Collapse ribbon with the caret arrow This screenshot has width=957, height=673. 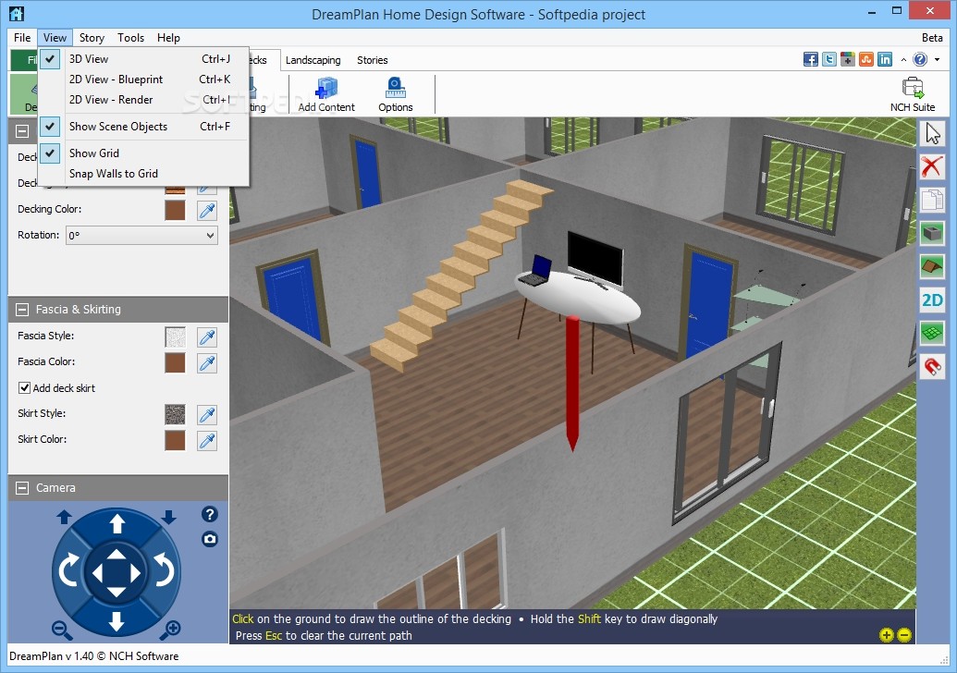click(903, 60)
